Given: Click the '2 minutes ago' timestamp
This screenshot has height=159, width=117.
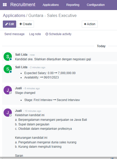Looking at the screenshot, I should coord(38,67).
